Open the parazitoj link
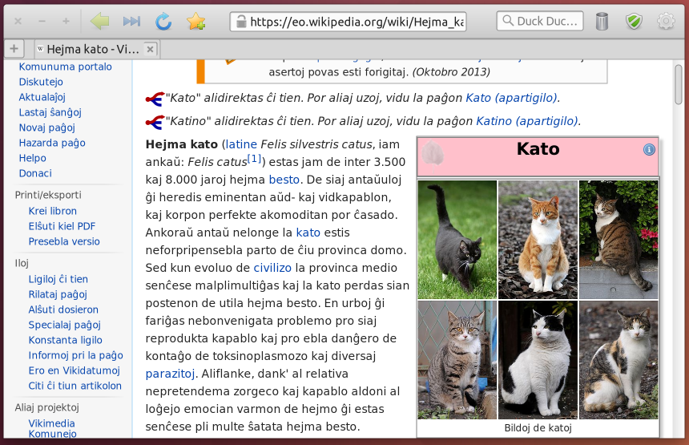Screen dimensions: 689x445 [x=170, y=374]
